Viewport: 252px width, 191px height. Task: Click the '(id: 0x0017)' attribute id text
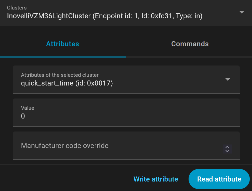point(94,83)
